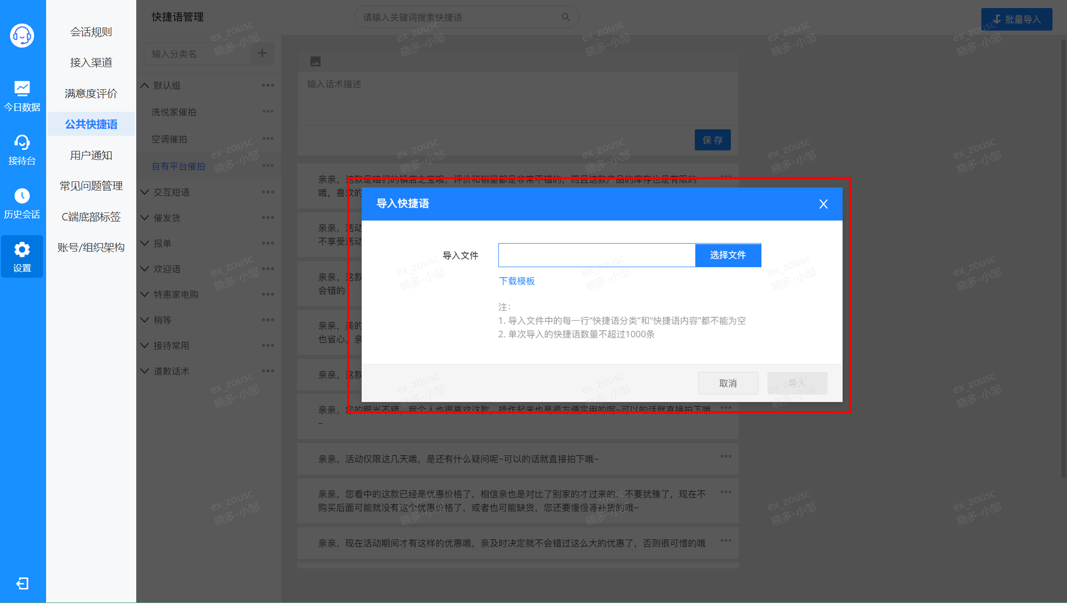The width and height of the screenshot is (1067, 607).
Task: Click the 输入话术描述 text area
Action: click(x=517, y=99)
